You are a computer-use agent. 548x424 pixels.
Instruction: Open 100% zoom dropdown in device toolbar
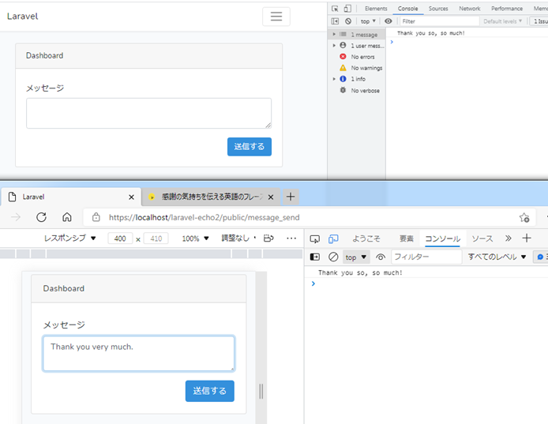tap(195, 238)
